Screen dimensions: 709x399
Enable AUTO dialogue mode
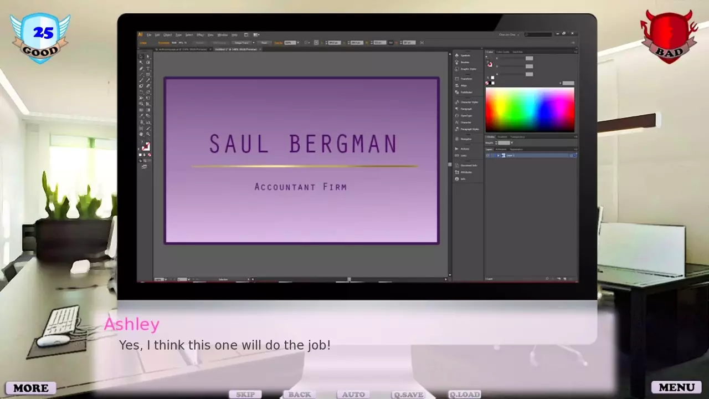[x=353, y=395]
